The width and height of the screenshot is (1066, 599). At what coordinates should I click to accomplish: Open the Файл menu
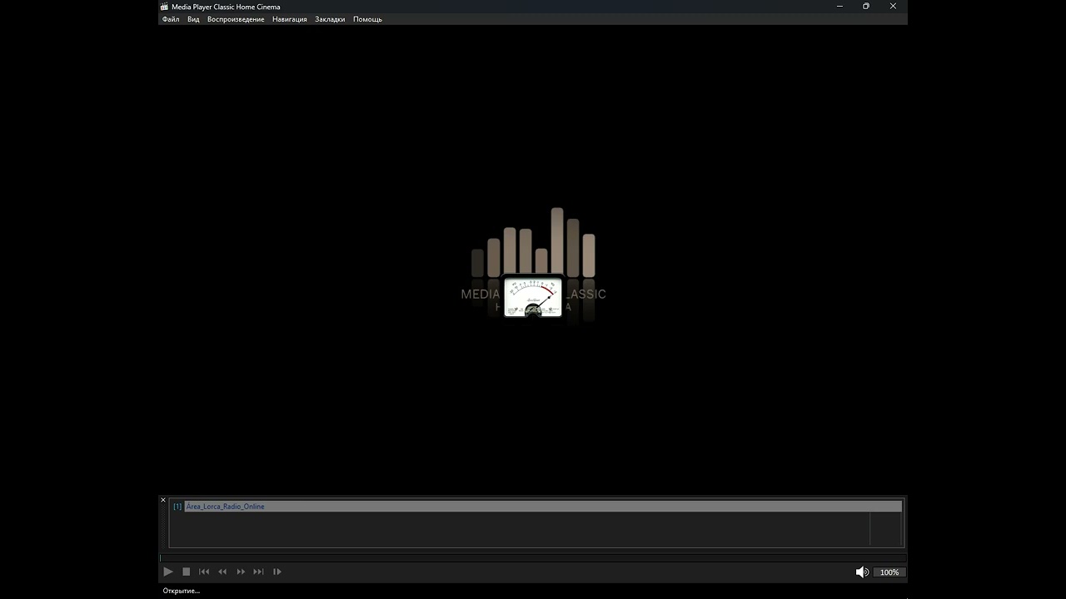click(171, 19)
